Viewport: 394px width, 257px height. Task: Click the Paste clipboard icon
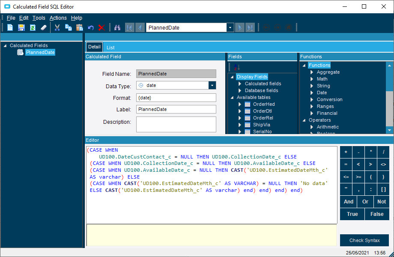tap(79, 27)
